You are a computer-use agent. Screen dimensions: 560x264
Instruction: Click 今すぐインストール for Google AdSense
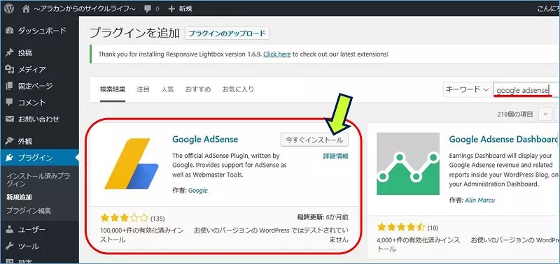[314, 140]
